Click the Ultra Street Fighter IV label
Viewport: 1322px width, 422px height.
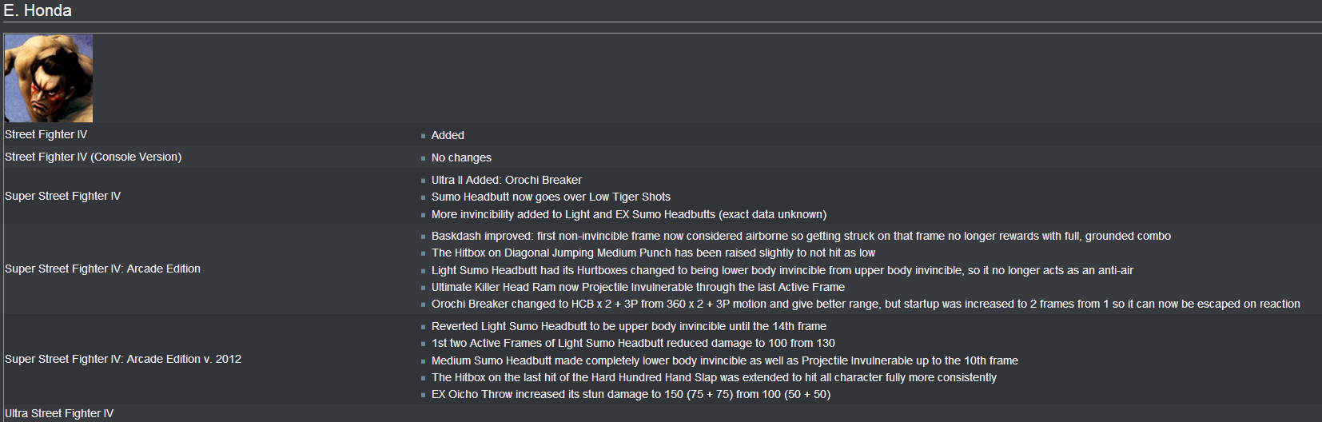(x=59, y=413)
